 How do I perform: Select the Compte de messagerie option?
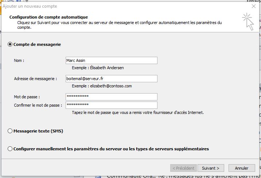coord(10,44)
